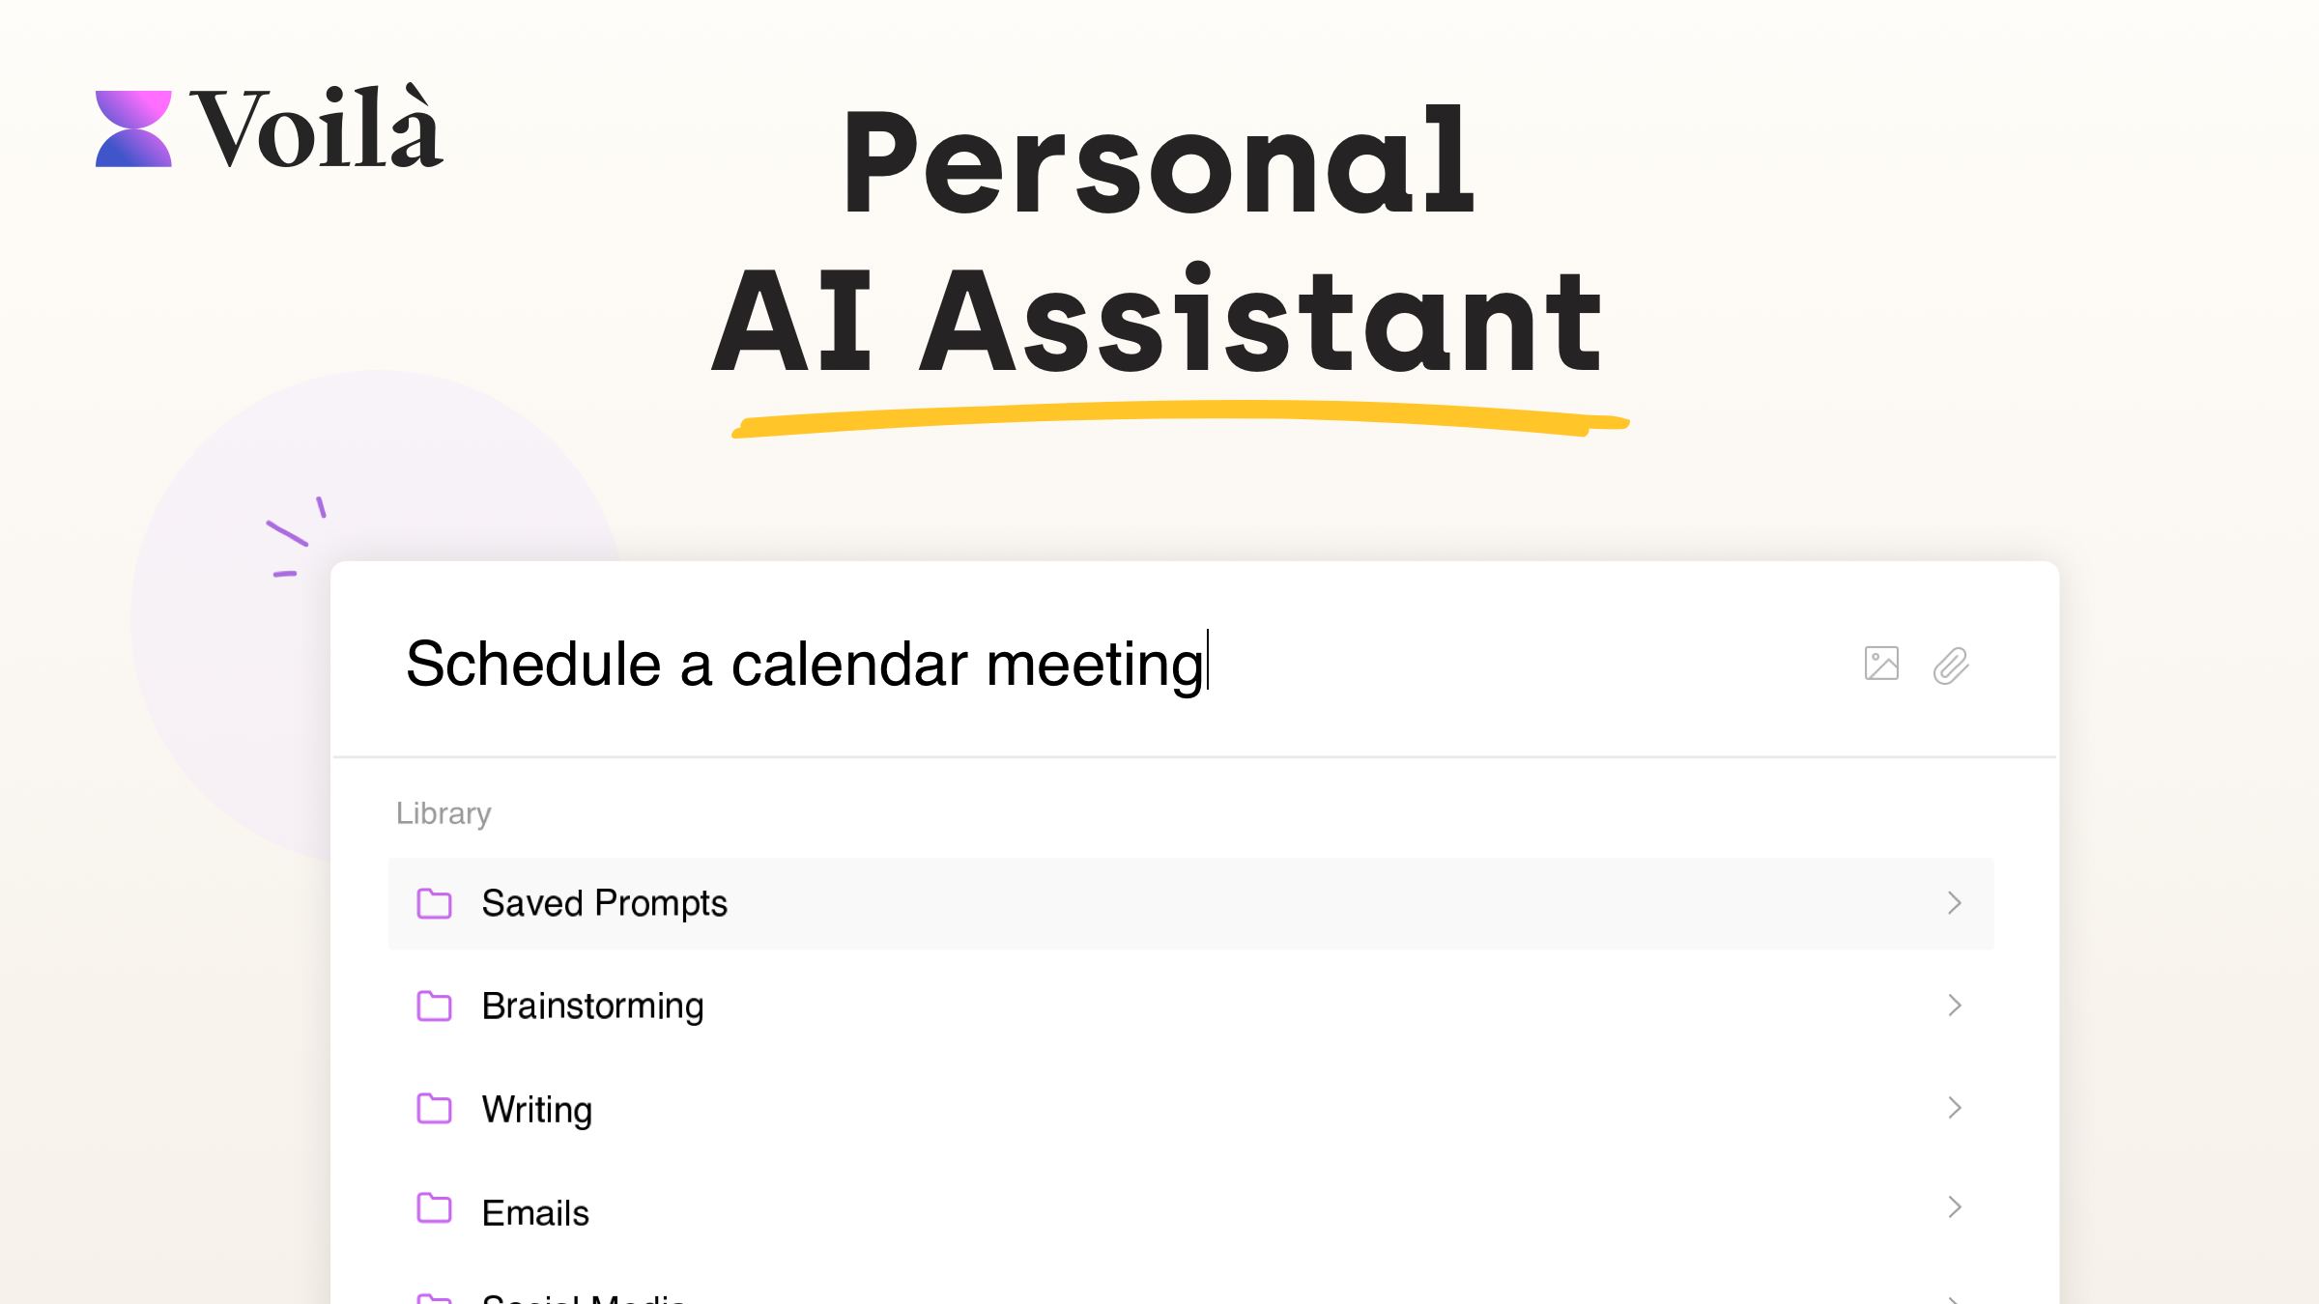Toggle visibility of Saved Prompts

pyautogui.click(x=1955, y=903)
